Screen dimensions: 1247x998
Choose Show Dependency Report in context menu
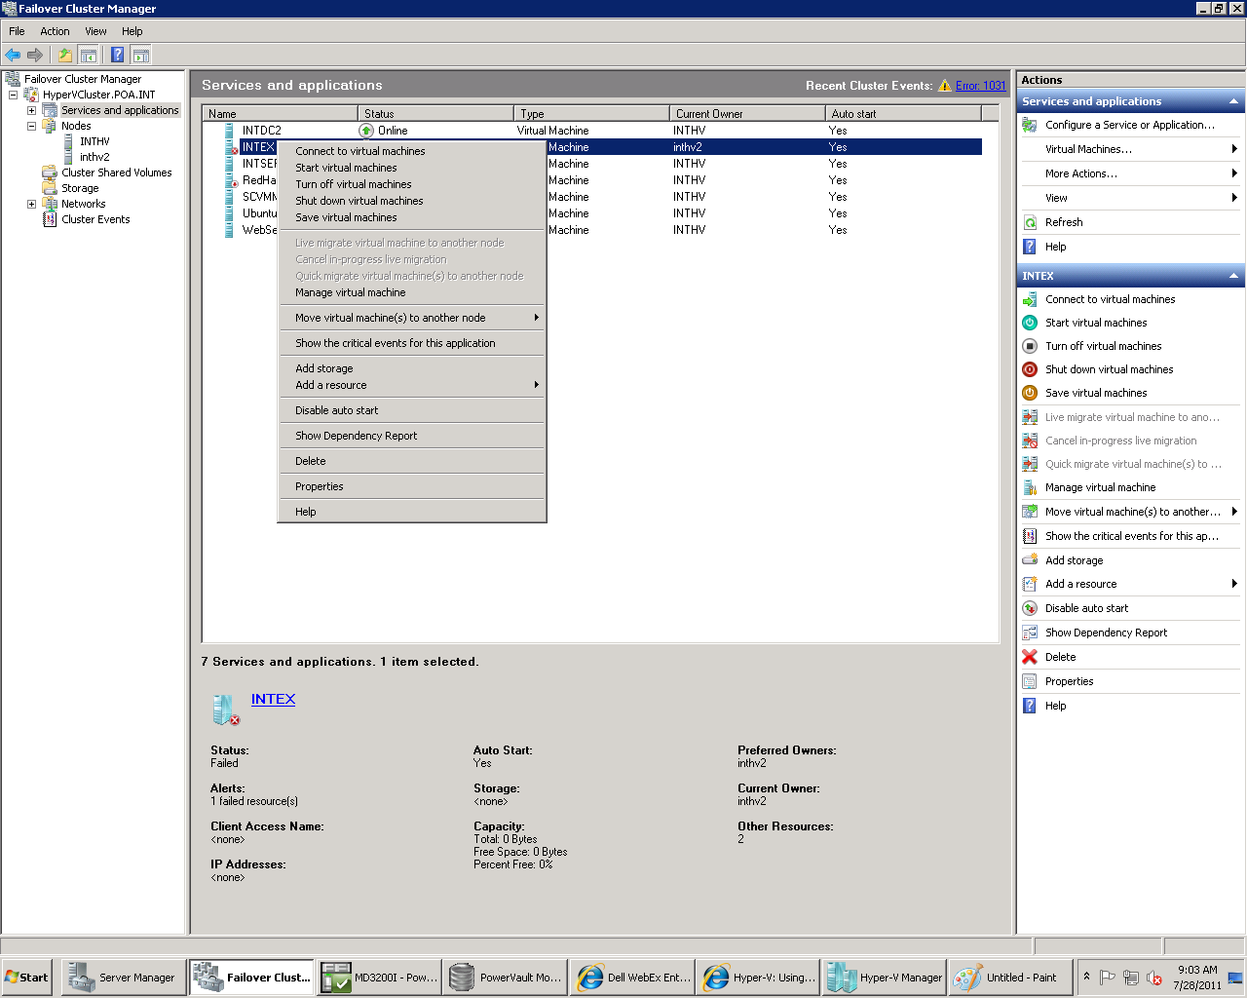click(x=412, y=436)
